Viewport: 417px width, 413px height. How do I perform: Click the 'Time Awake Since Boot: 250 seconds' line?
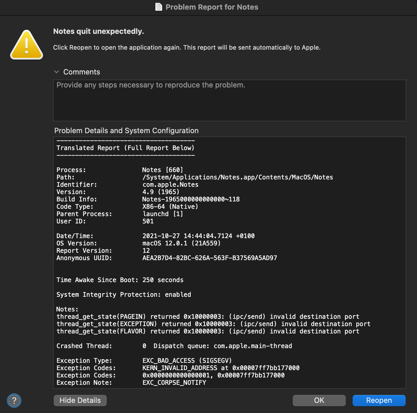120,280
